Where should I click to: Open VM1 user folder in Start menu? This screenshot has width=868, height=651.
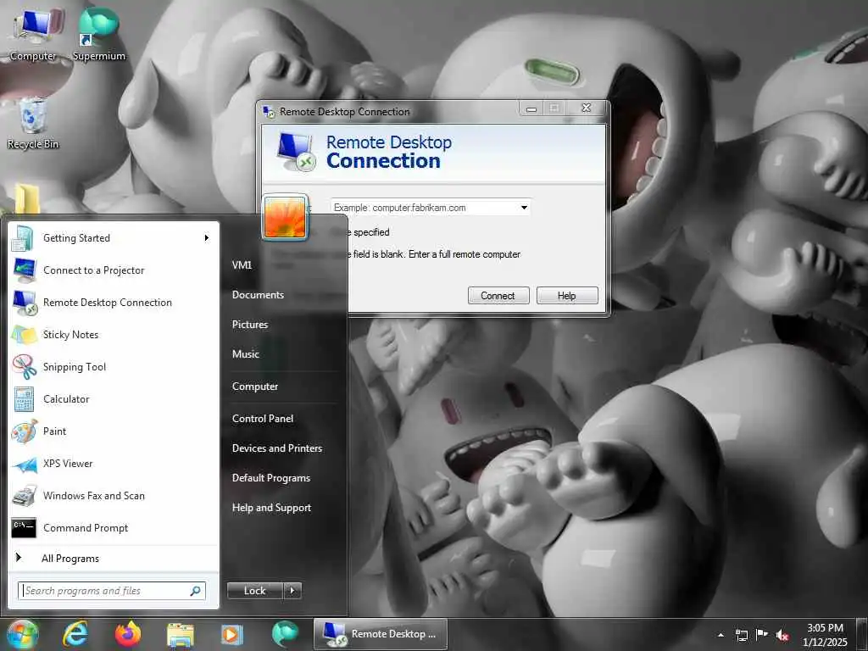[x=242, y=265]
